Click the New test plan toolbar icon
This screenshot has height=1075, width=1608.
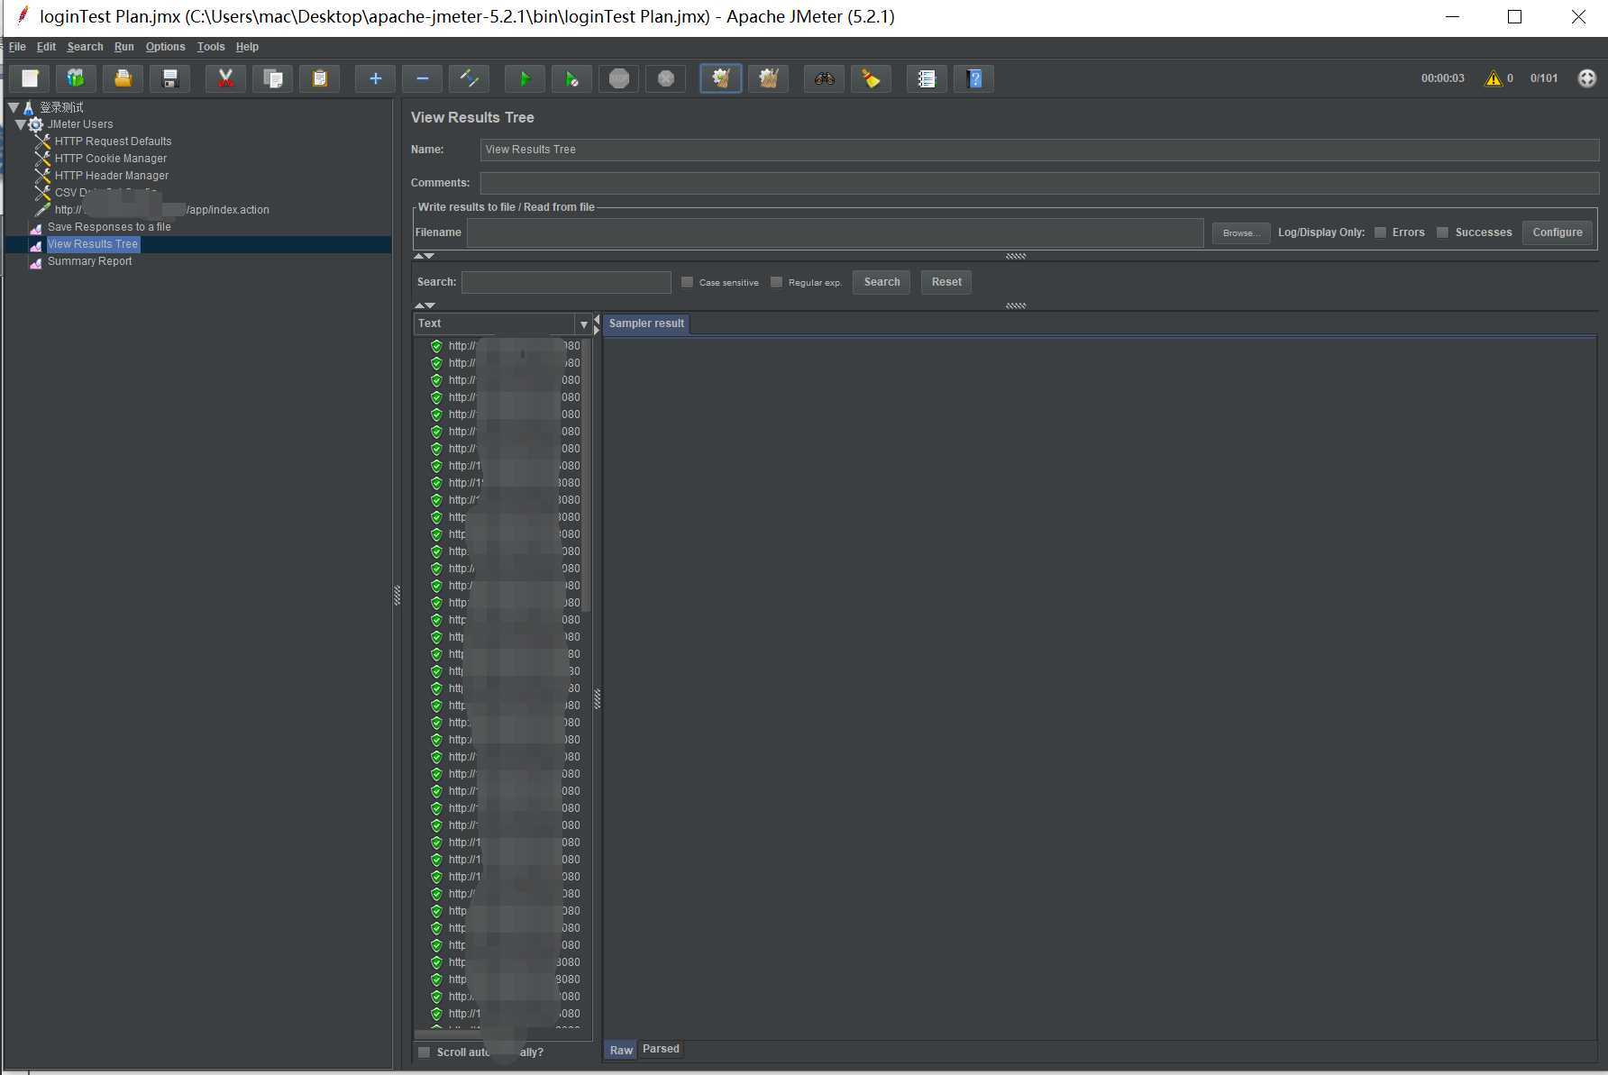(x=30, y=78)
